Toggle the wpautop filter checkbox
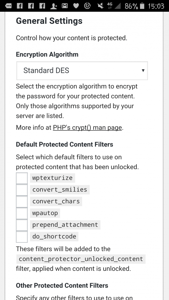Image resolution: width=169 pixels, height=300 pixels. (x=22, y=213)
